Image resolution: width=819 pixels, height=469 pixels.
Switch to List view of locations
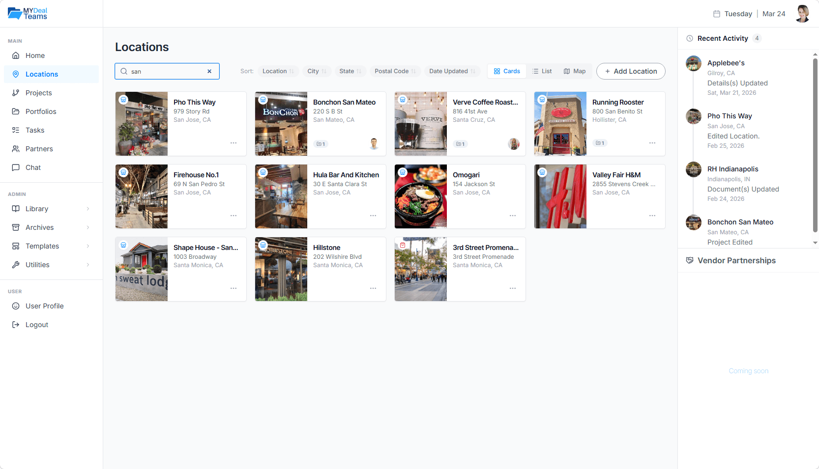542,71
